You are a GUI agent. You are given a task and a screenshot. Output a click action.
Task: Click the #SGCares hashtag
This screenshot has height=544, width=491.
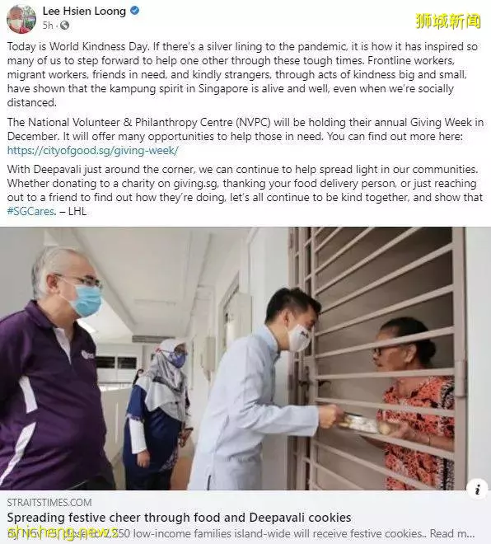click(30, 211)
